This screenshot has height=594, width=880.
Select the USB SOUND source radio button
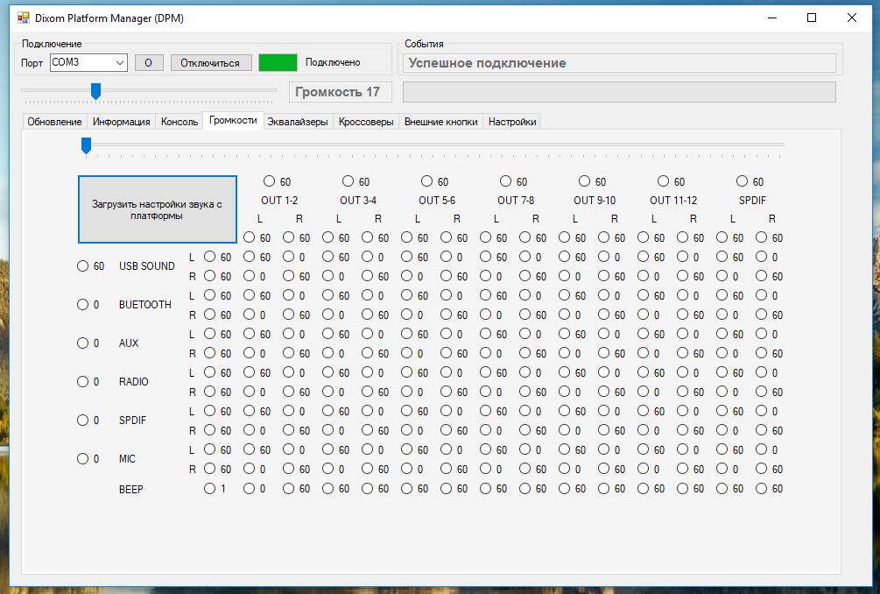click(x=83, y=266)
